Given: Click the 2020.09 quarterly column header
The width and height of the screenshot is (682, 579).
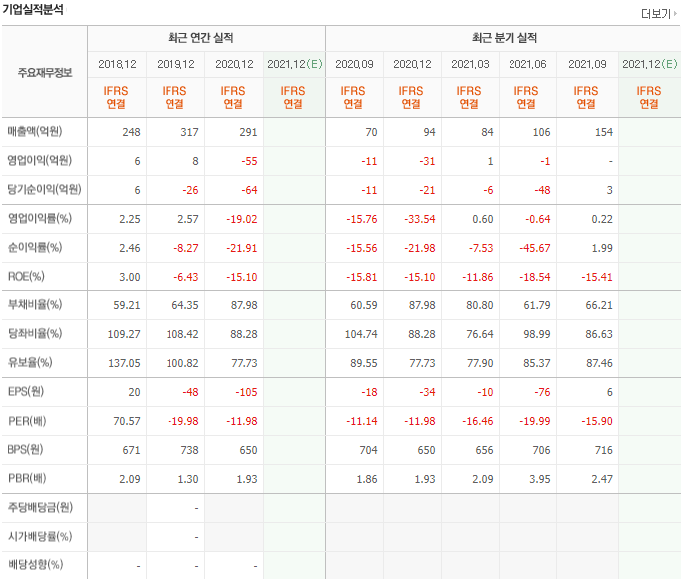Looking at the screenshot, I should pyautogui.click(x=354, y=65).
